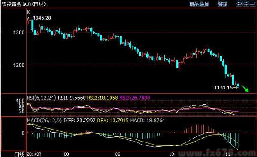The height and width of the screenshot is (157, 257).
Task: Click the 201407 date marker
Action: coord(34,154)
